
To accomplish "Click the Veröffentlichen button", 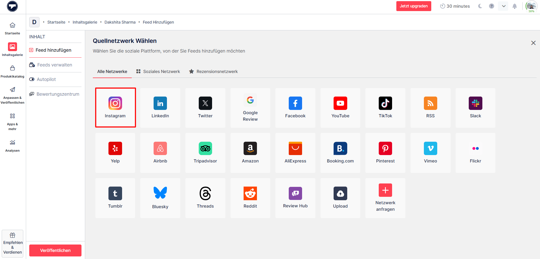I will 55,250.
